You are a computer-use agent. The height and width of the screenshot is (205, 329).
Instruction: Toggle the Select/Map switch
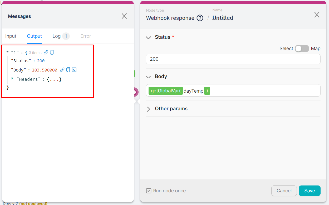(302, 49)
